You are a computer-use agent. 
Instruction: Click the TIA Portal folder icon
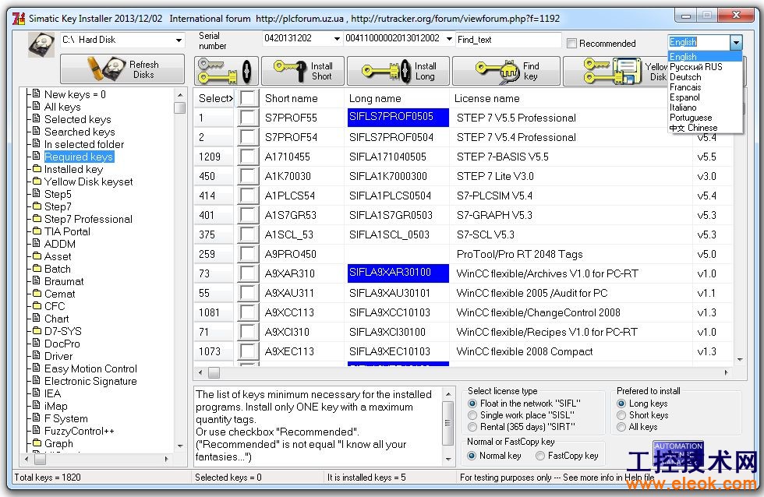[37, 231]
